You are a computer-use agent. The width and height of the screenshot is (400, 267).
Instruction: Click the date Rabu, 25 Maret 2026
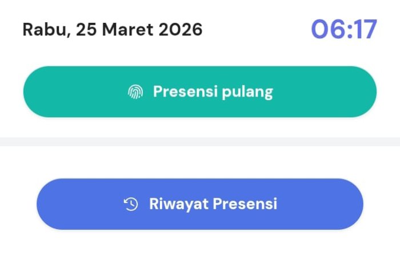pos(113,29)
